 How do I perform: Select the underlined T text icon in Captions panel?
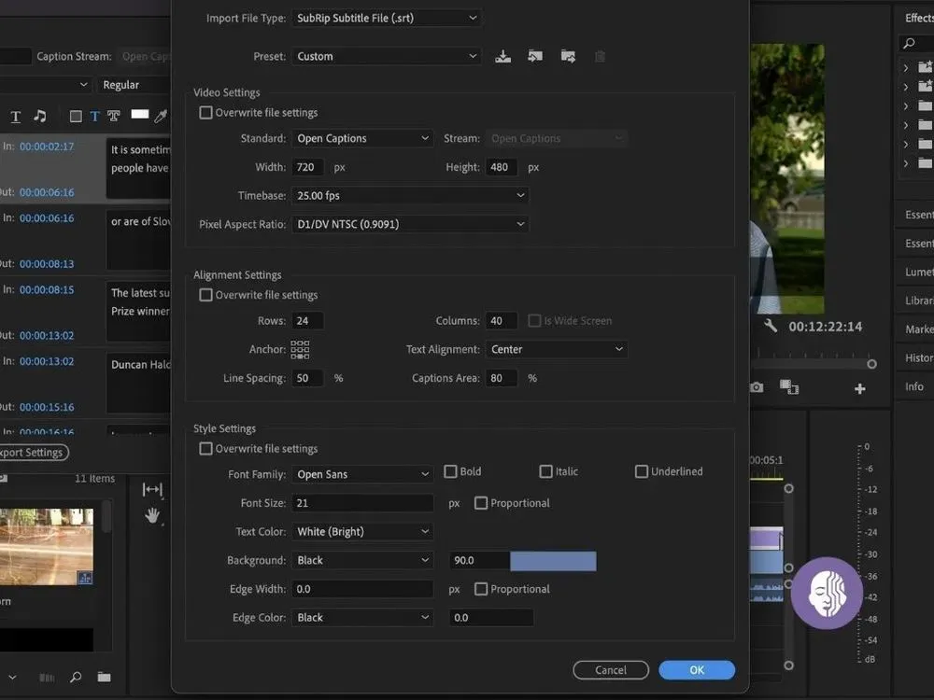click(16, 117)
